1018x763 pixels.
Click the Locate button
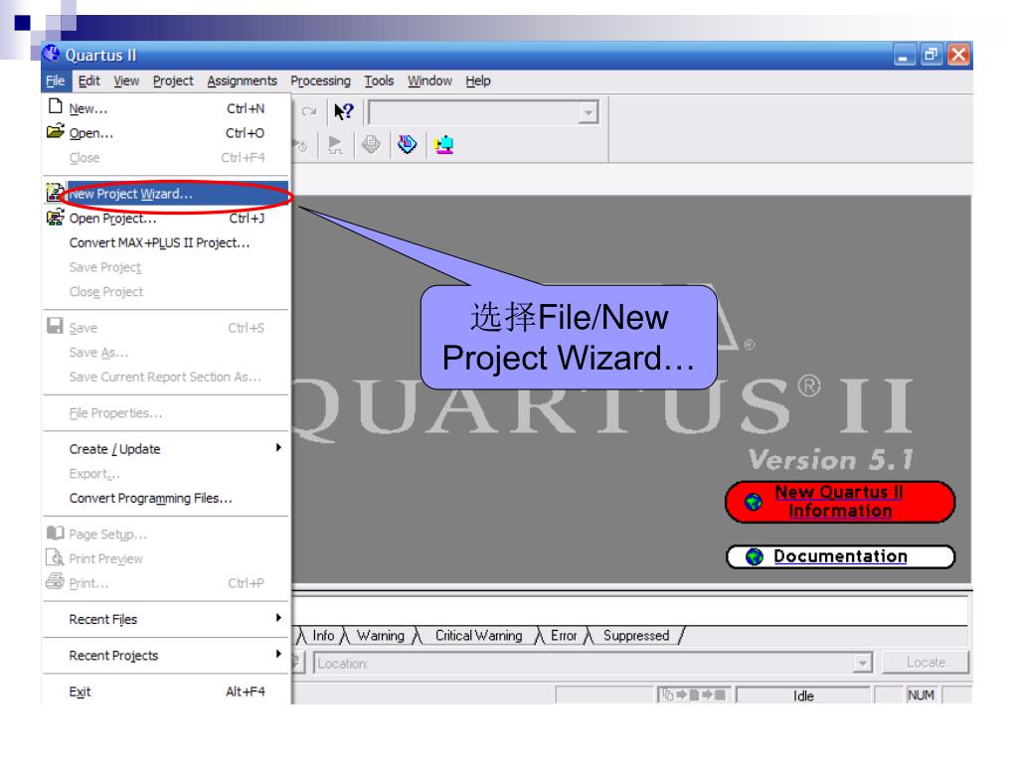tap(926, 663)
